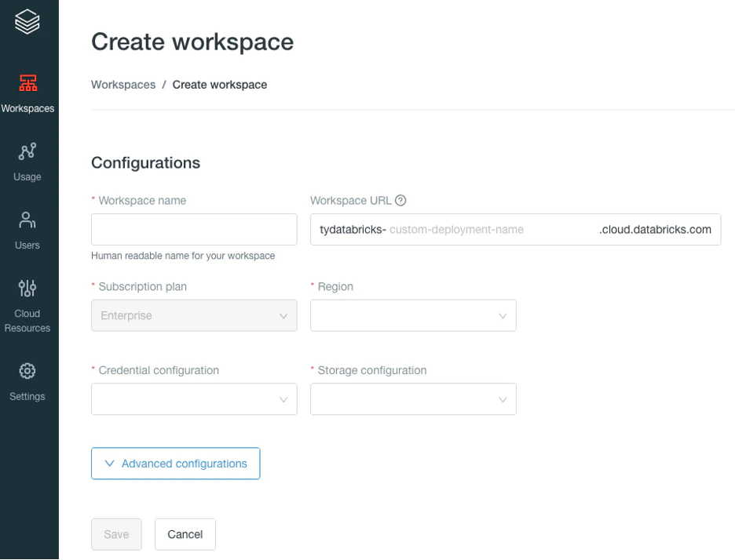
Task: Click the Databricks logo icon
Action: pyautogui.click(x=27, y=21)
